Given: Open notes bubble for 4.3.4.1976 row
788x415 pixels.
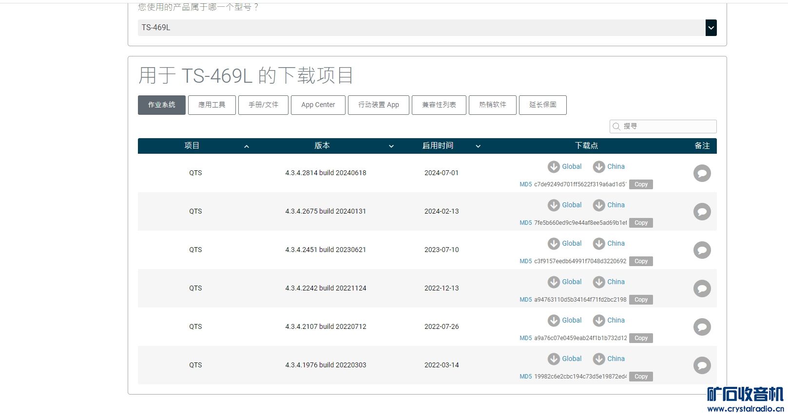Looking at the screenshot, I should point(702,365).
